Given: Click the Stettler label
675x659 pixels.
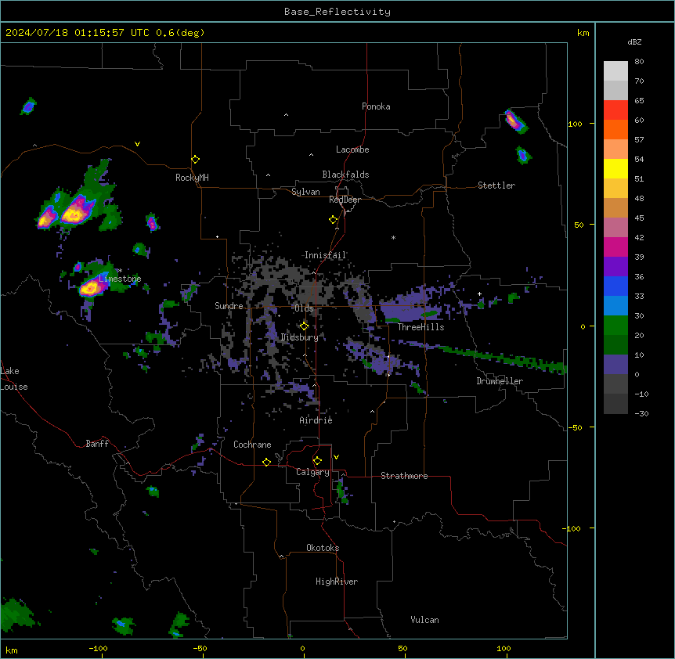Looking at the screenshot, I should (496, 185).
